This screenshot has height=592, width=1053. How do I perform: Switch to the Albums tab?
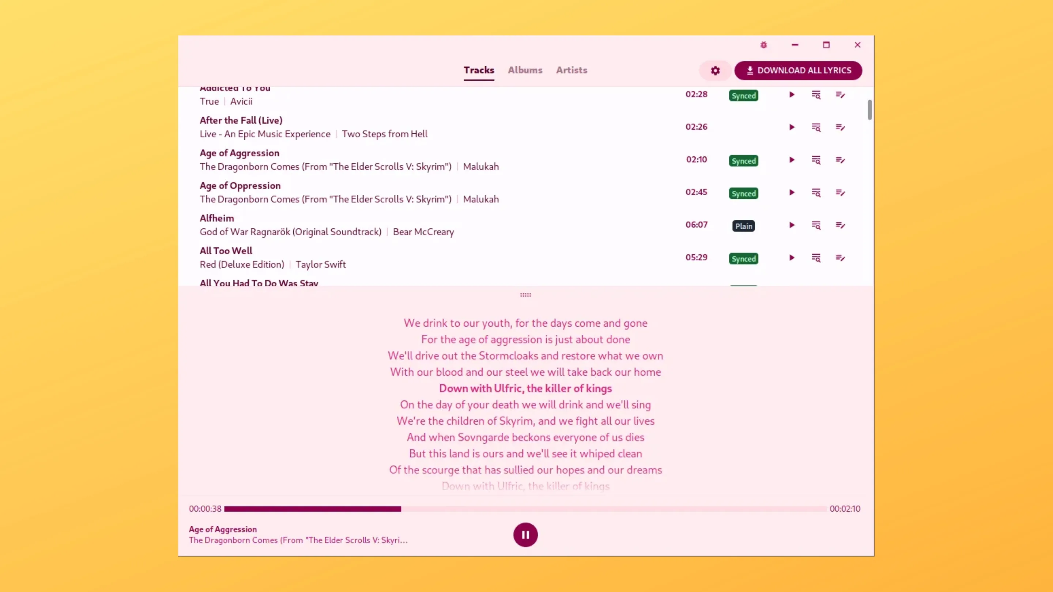point(525,70)
